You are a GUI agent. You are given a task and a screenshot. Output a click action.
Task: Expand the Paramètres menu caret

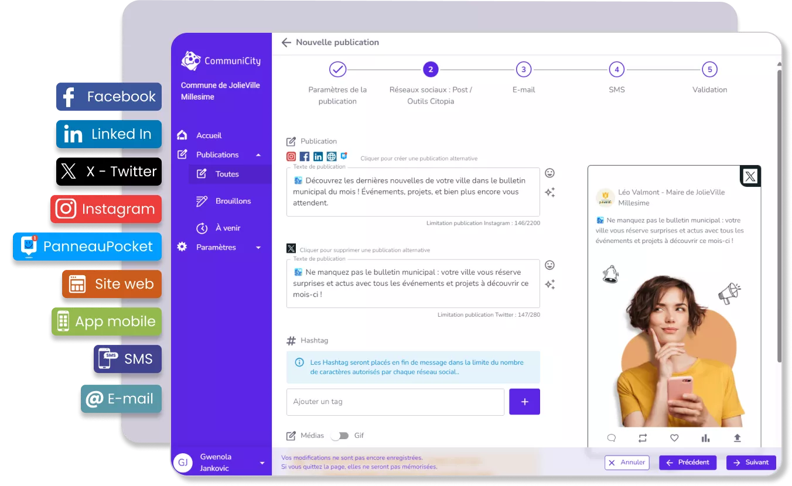[x=258, y=248]
